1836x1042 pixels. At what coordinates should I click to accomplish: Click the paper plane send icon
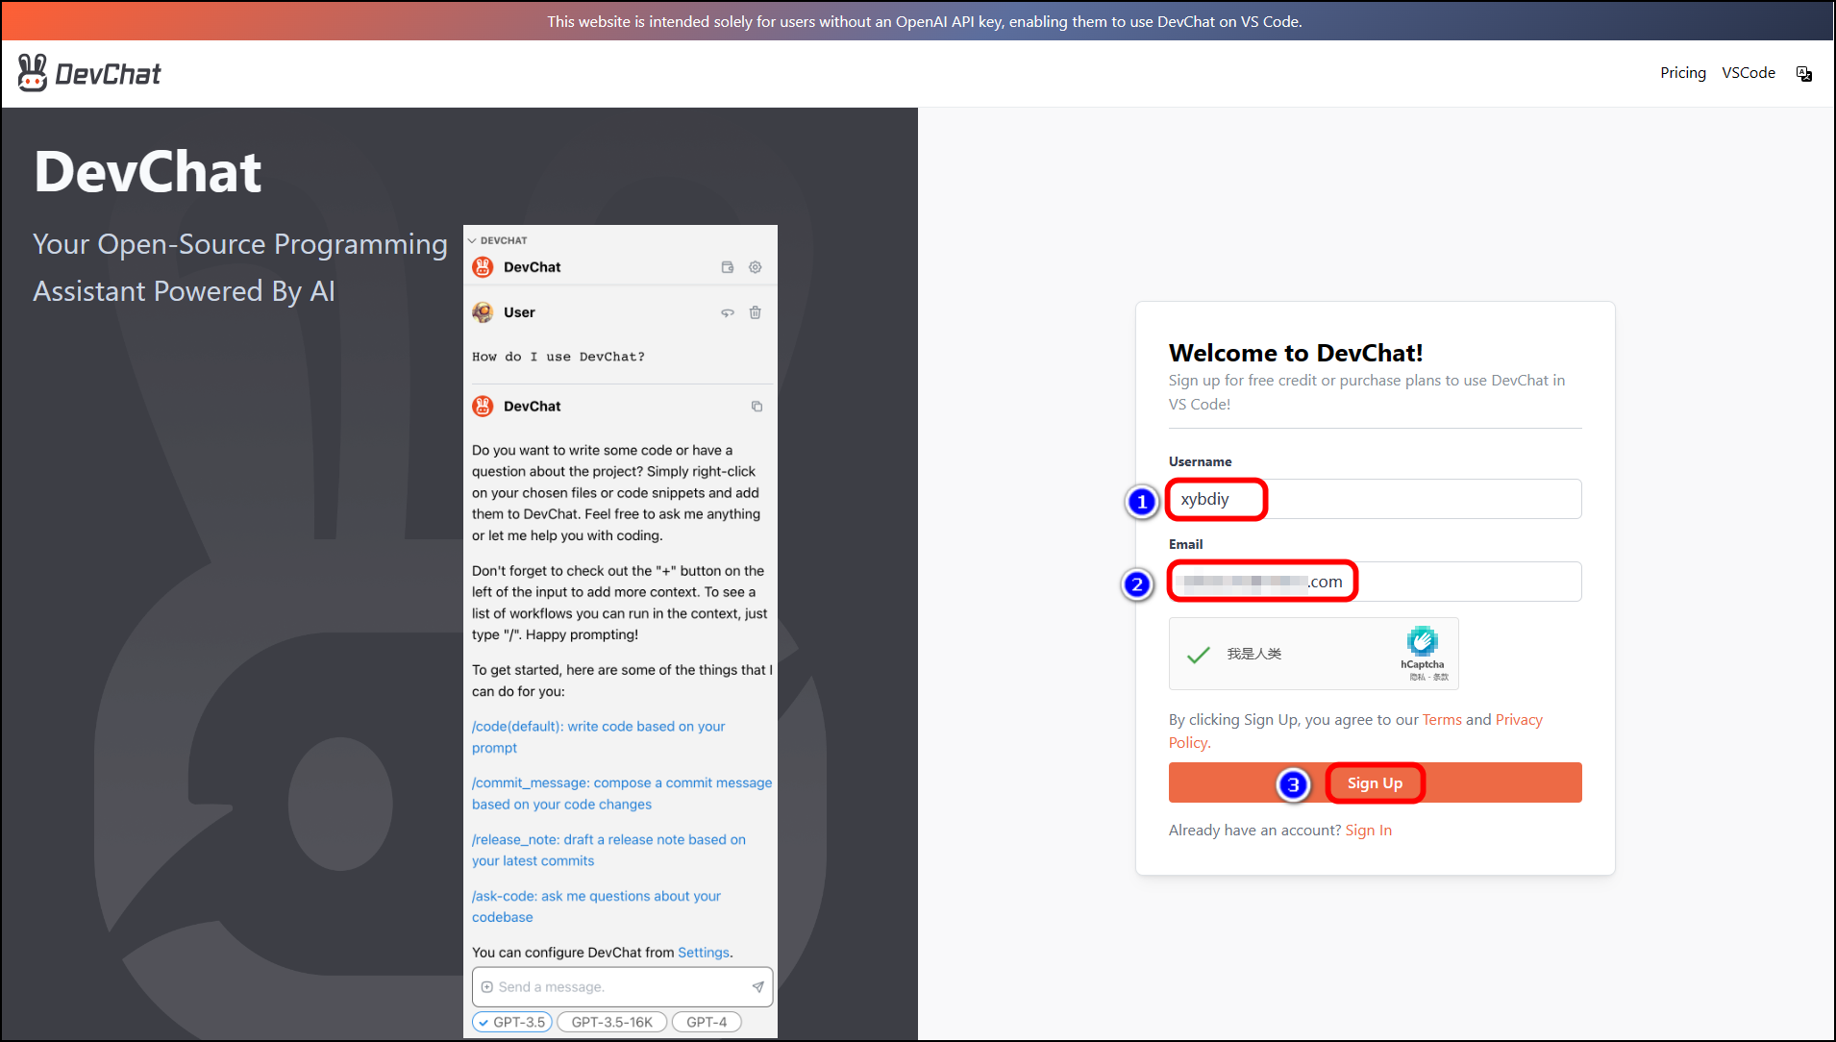click(757, 987)
